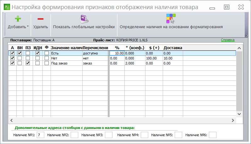The image size is (251, 144).
Task: Uncheck the ПЗ checkbox in the Под заказ row
Action: pos(28,63)
